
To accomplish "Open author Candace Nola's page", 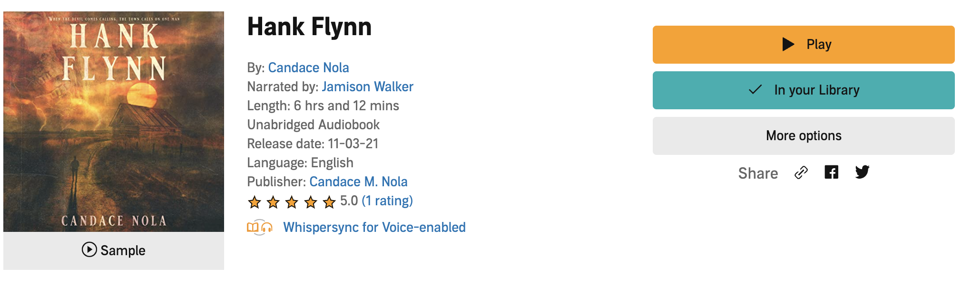I will [308, 67].
